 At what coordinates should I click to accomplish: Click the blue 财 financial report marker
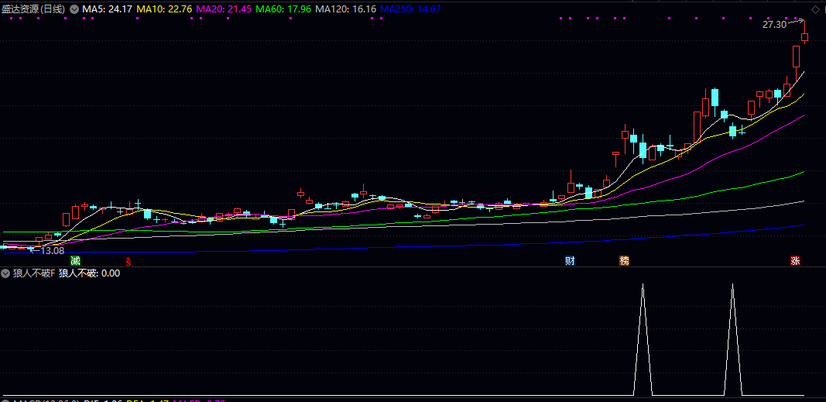pyautogui.click(x=570, y=261)
